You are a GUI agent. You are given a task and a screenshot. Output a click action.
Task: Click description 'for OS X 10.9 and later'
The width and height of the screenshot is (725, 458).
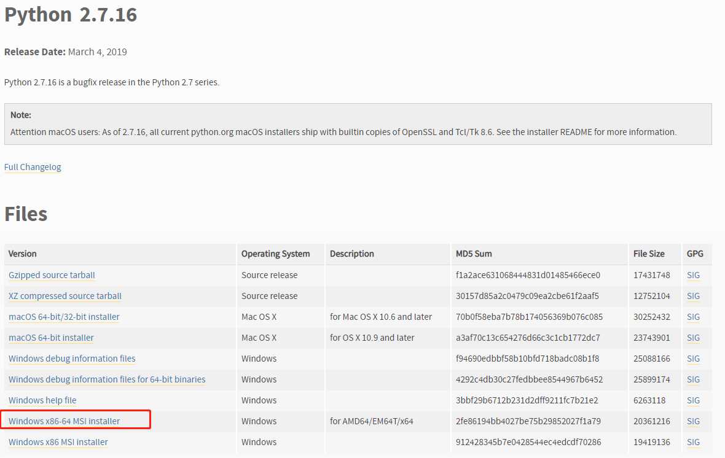[x=372, y=338]
